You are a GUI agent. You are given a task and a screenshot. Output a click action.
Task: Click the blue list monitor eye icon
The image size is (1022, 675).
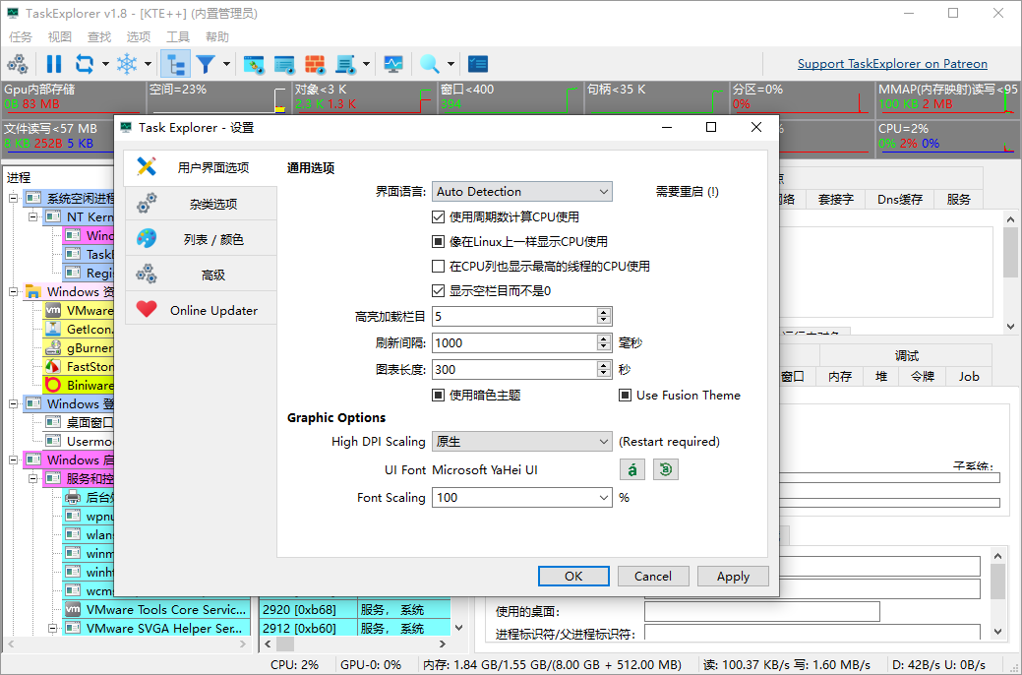point(284,64)
